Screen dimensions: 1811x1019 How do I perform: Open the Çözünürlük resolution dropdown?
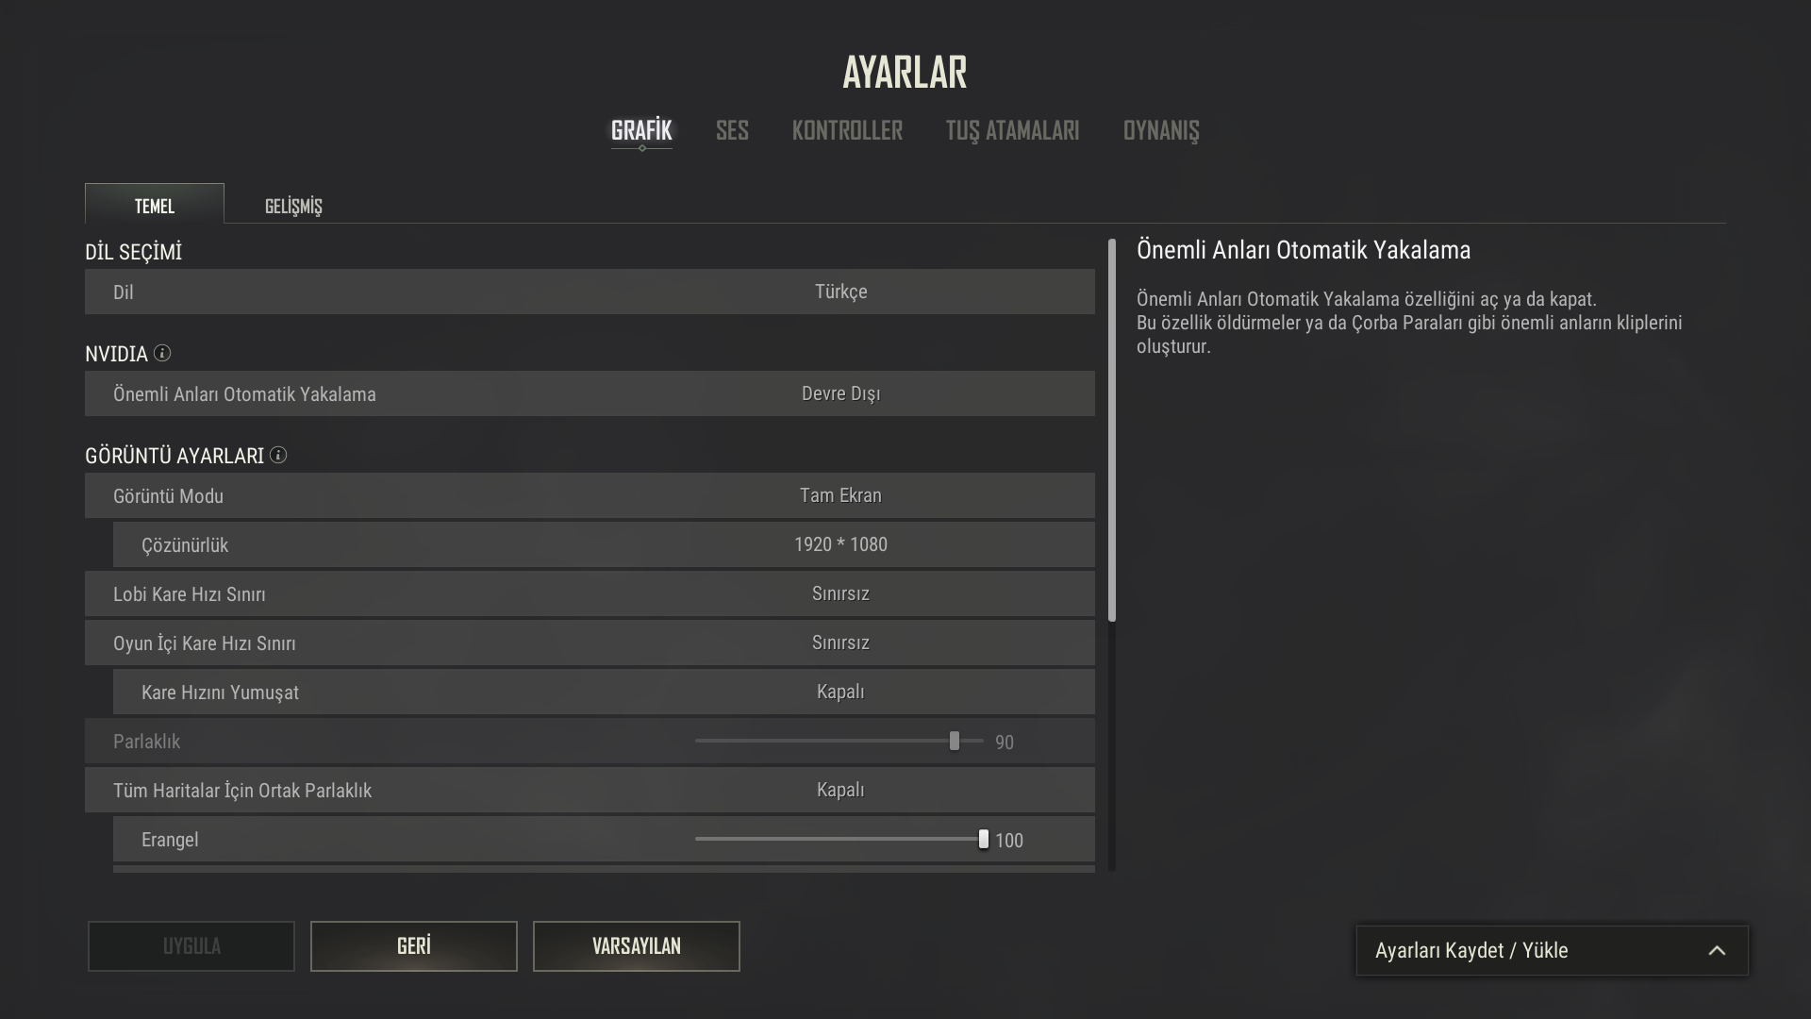click(x=839, y=544)
